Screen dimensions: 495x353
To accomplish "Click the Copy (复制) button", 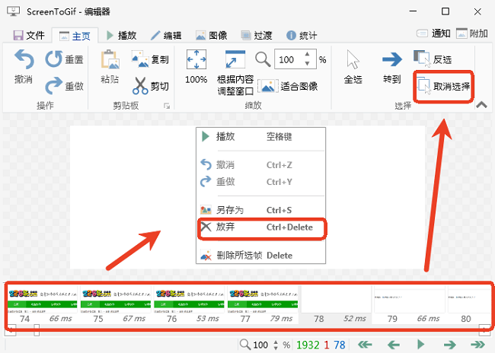I will pyautogui.click(x=150, y=59).
